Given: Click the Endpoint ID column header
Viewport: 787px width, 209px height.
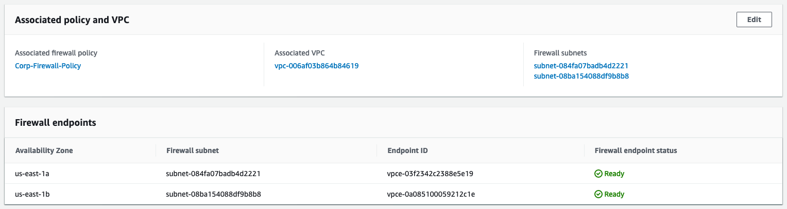Looking at the screenshot, I should coord(407,150).
